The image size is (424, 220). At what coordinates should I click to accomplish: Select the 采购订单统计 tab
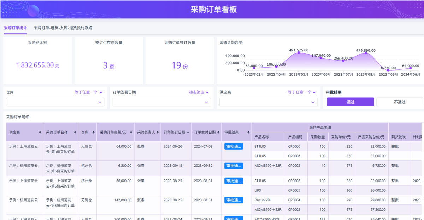point(15,28)
